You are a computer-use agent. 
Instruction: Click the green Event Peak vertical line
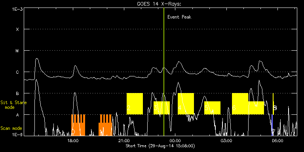164,72
